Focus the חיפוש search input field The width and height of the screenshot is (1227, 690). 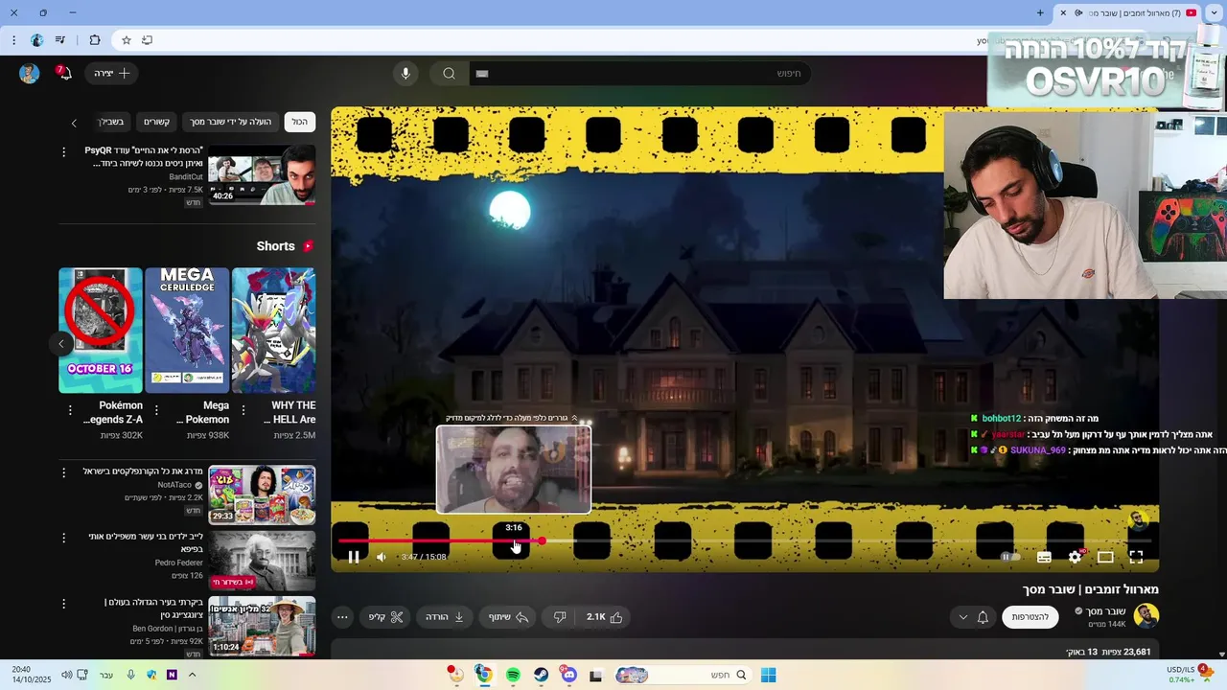point(640,73)
